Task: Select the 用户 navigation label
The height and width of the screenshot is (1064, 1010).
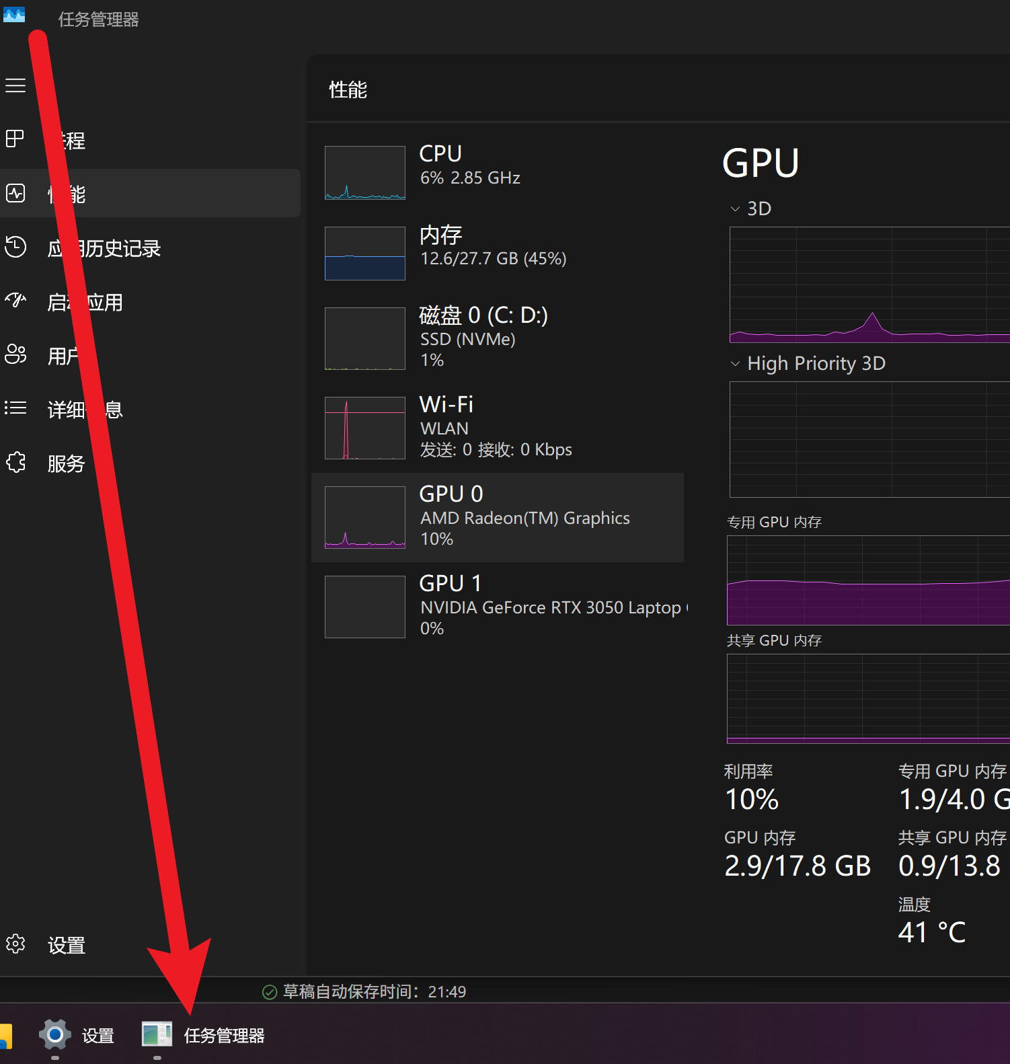Action: pos(66,356)
